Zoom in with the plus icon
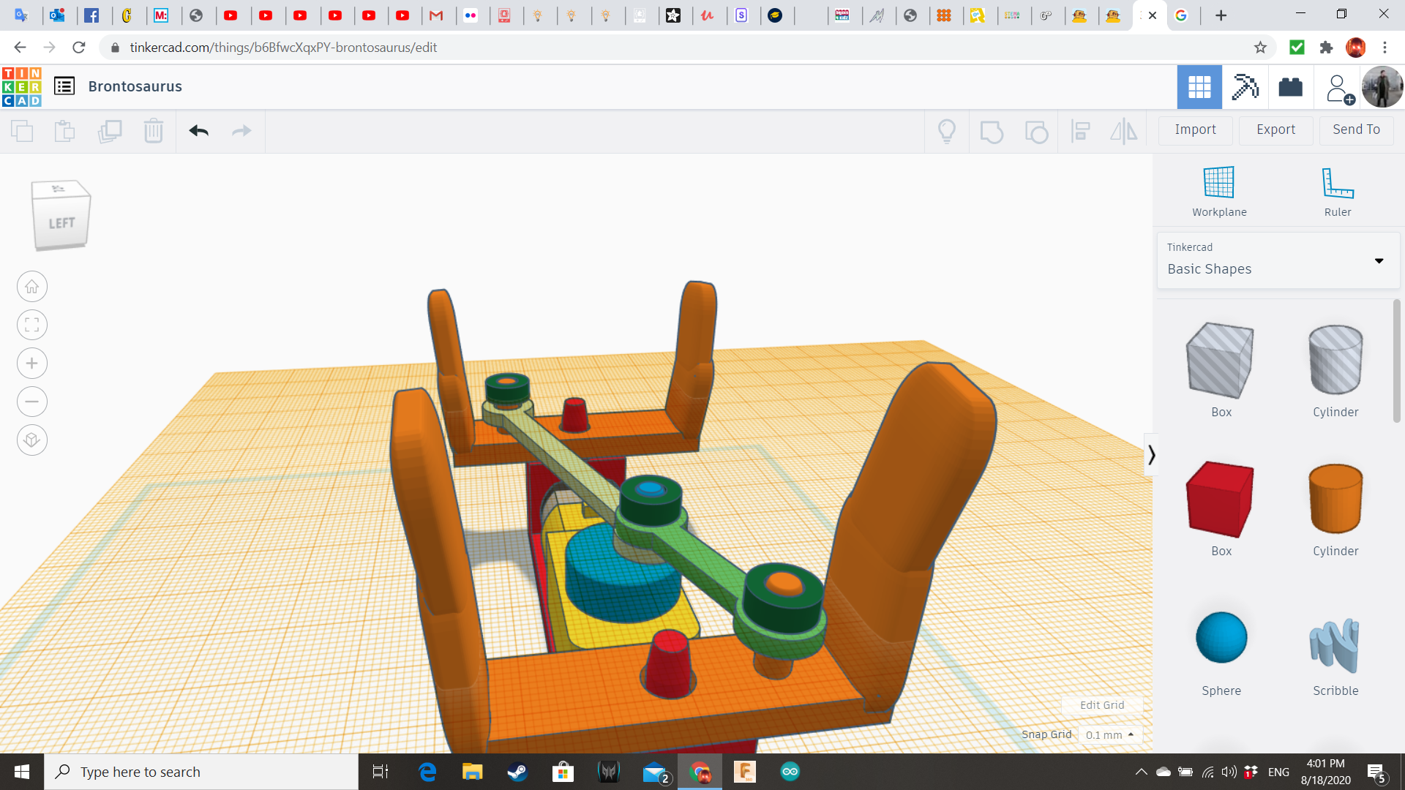1405x790 pixels. coord(32,364)
